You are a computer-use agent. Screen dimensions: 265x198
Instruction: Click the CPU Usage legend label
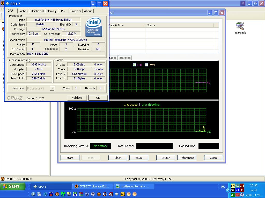(x=131, y=105)
